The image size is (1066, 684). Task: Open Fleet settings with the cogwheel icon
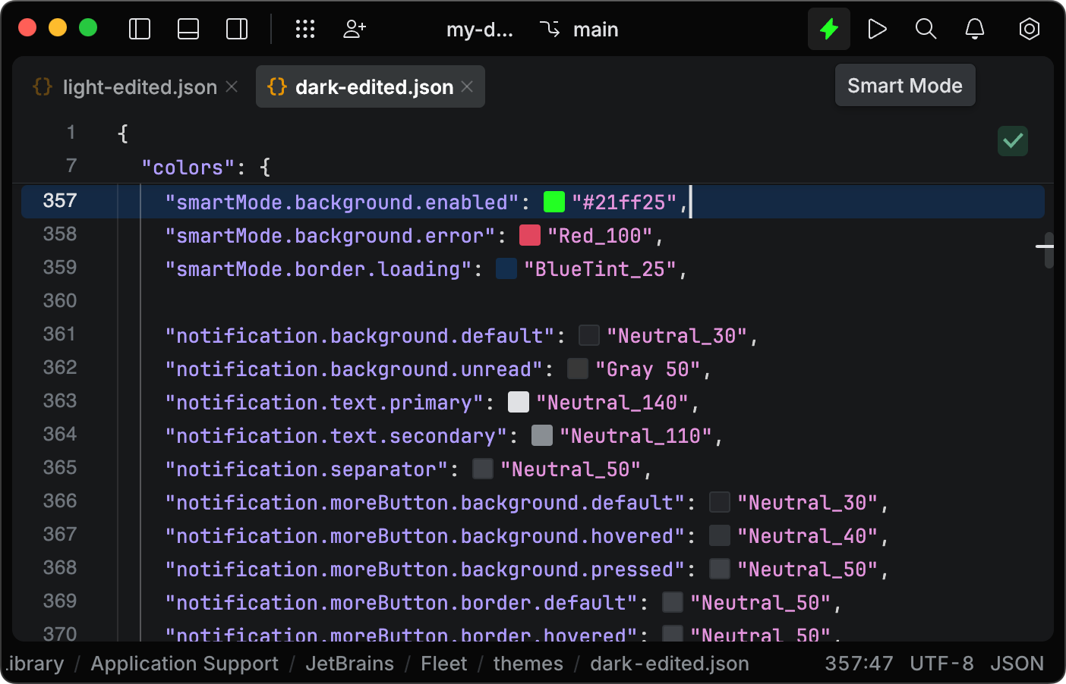coord(1029,29)
